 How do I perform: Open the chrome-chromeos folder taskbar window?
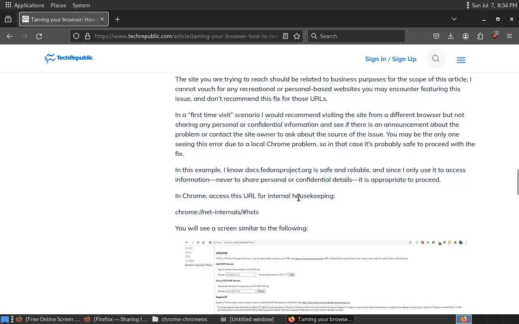point(180,319)
